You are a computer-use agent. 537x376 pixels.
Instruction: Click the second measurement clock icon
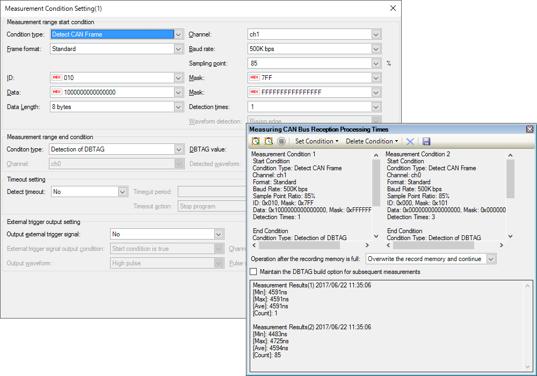click(268, 141)
